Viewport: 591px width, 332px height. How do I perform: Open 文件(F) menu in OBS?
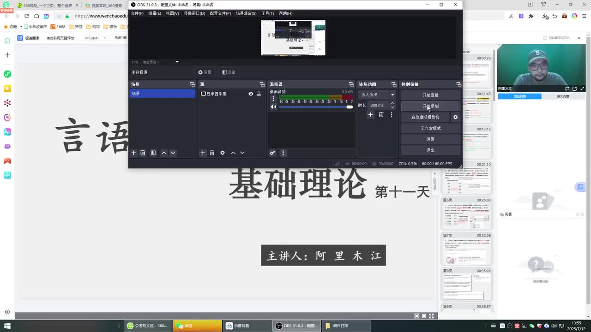click(137, 13)
